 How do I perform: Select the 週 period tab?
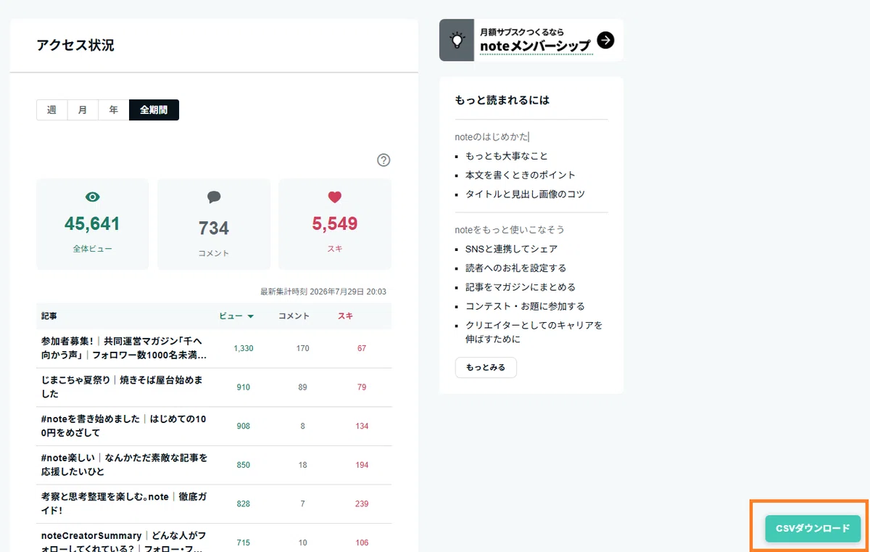(52, 110)
